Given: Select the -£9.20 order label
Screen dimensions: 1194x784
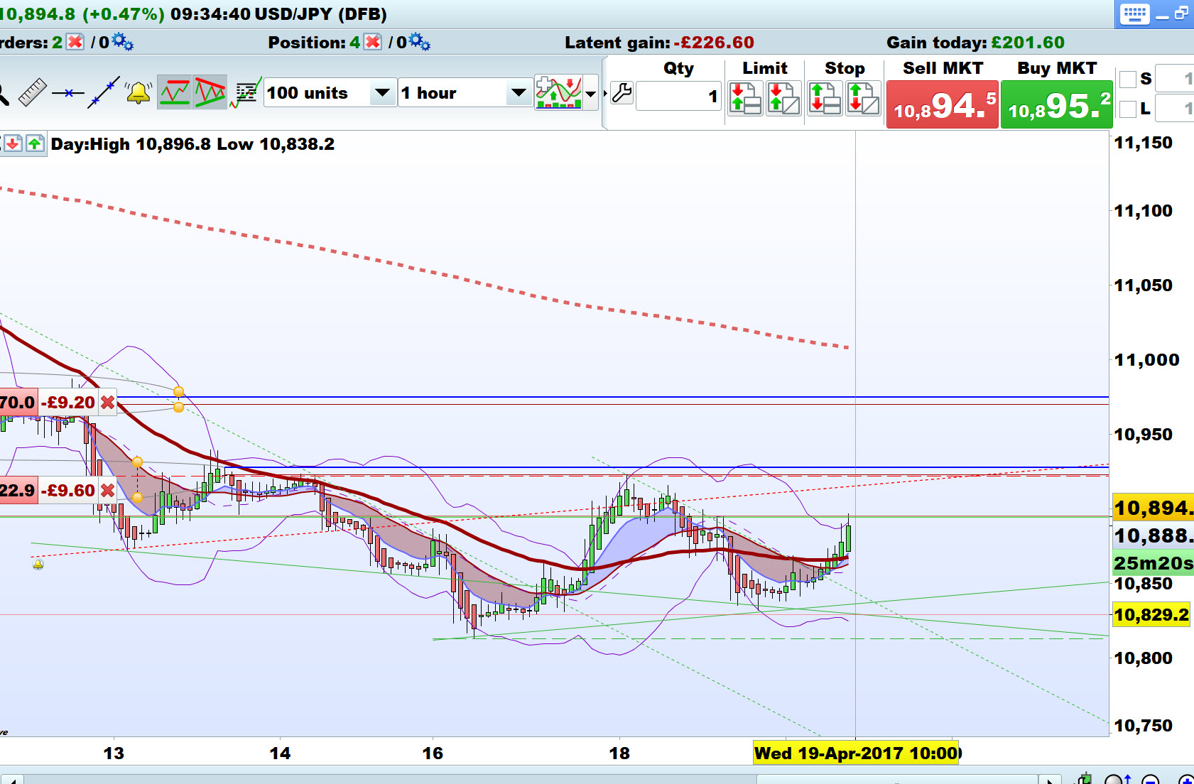Looking at the screenshot, I should tap(68, 403).
